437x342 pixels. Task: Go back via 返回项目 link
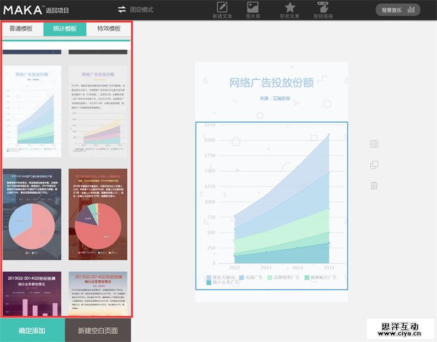[x=57, y=10]
